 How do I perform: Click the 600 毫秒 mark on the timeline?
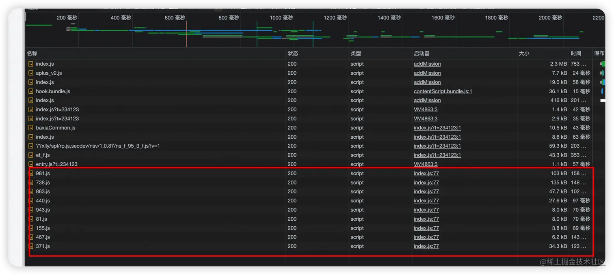pyautogui.click(x=175, y=18)
